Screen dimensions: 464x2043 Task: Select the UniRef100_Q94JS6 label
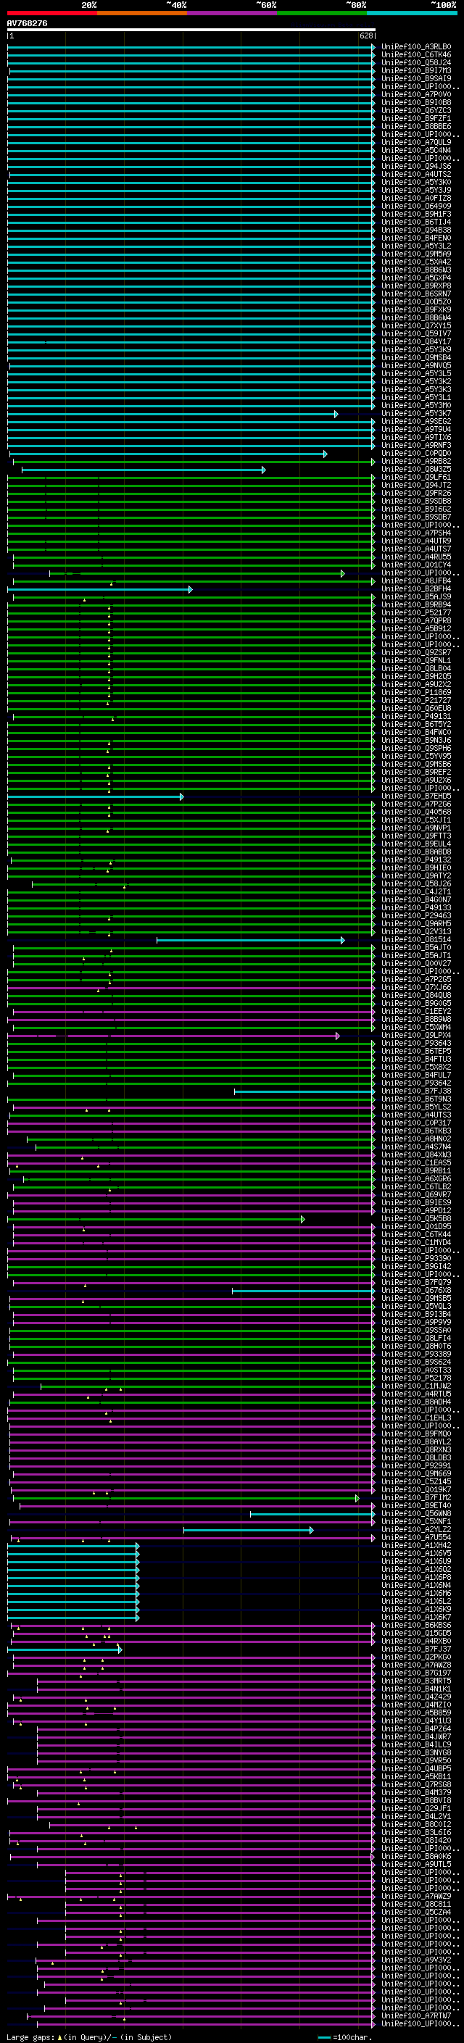[415, 167]
